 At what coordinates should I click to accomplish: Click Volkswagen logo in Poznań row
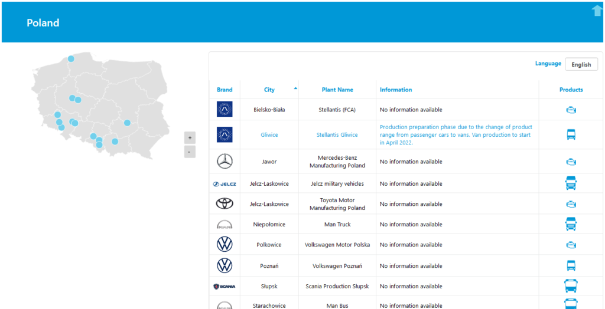pos(225,265)
